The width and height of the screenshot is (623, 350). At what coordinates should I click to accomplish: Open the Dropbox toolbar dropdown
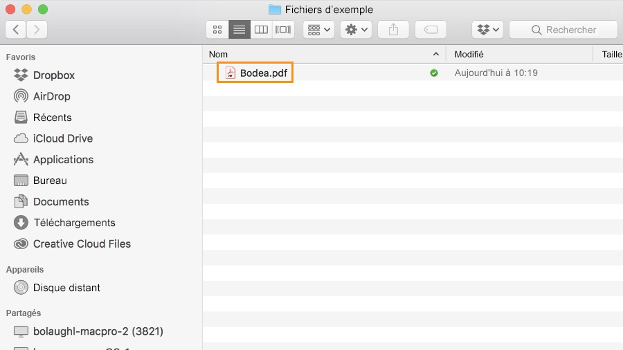[x=487, y=29]
